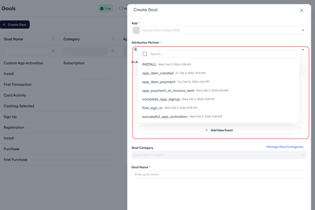Click the blurred app thumbnail icon

(136, 30)
